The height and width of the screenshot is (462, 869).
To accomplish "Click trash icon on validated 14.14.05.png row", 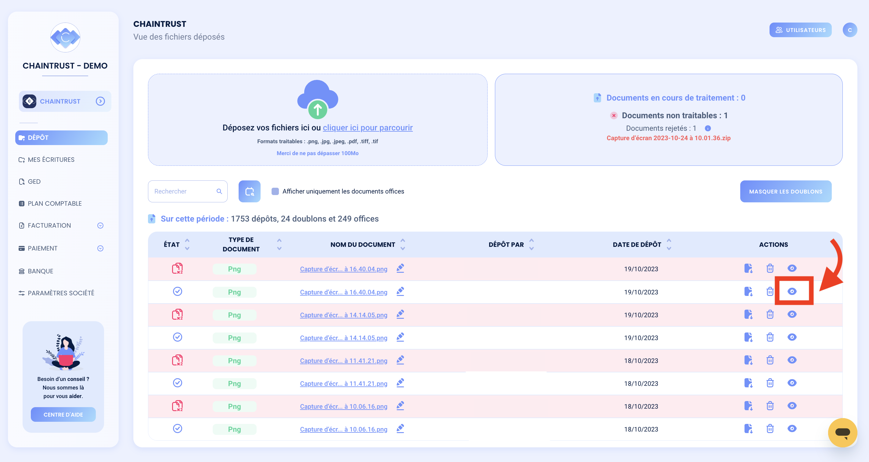I will [x=770, y=337].
